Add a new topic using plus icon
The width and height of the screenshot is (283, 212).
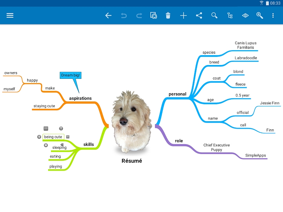point(184,16)
